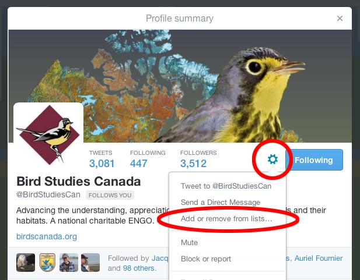Choose Send a Direct Message
360x280 pixels.
pyautogui.click(x=221, y=203)
